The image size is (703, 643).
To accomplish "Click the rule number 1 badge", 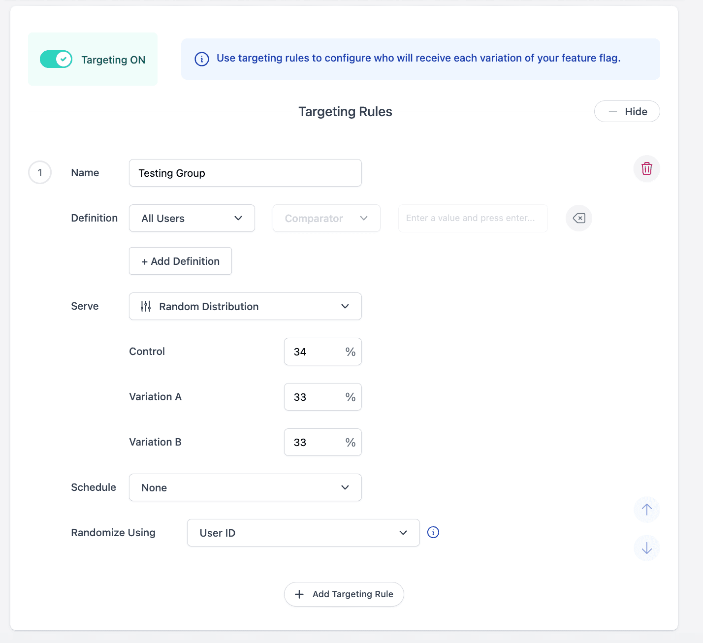I will pos(40,173).
